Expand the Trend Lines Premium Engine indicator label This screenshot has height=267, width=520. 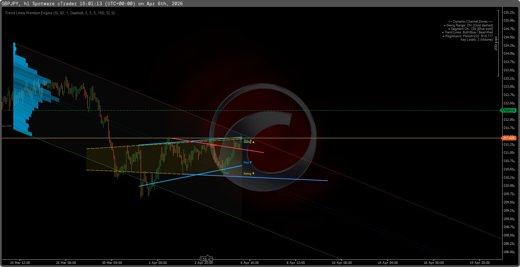click(x=60, y=13)
